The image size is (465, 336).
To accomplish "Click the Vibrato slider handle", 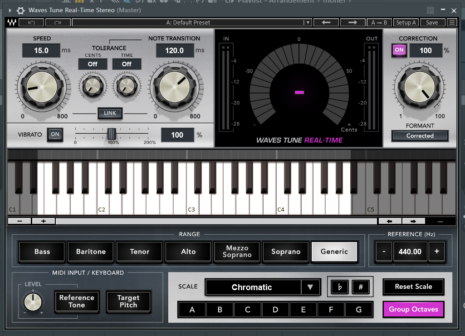I will tap(112, 134).
